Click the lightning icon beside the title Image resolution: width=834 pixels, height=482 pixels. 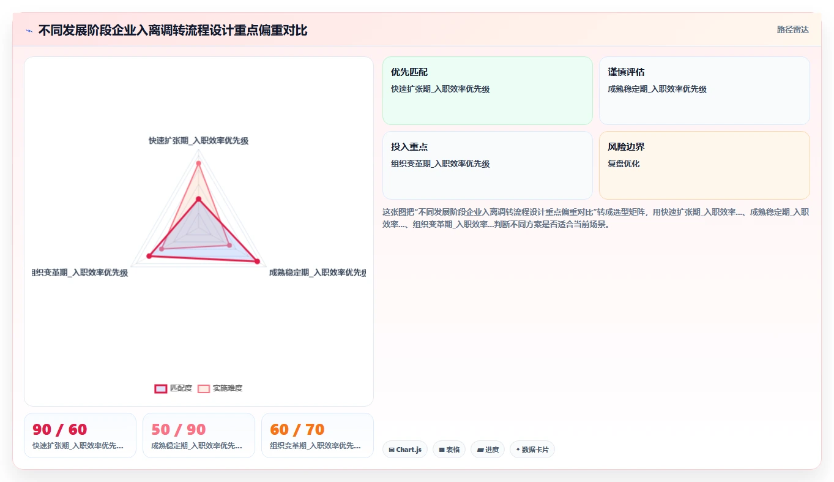tap(29, 31)
